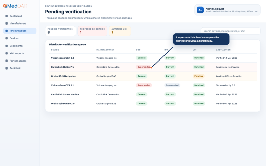Select Review queues in the sidebar
This screenshot has height=166, width=266.
pyautogui.click(x=20, y=31)
